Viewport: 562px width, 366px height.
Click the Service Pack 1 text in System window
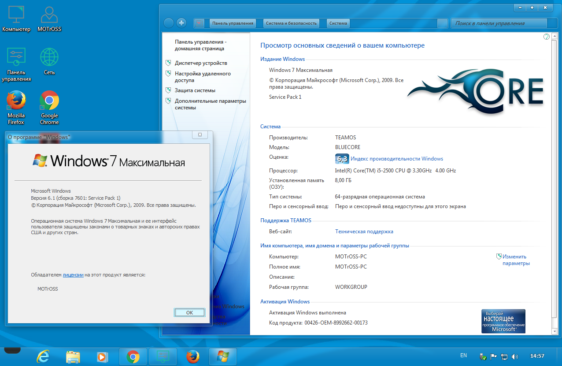pos(285,97)
